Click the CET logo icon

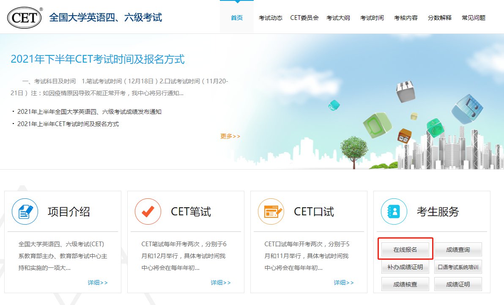click(x=25, y=18)
